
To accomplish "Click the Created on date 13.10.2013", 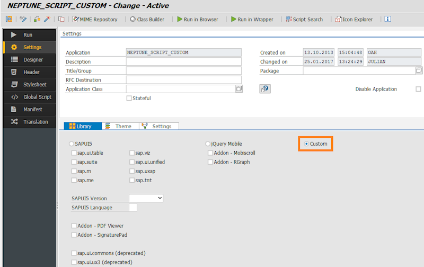I will 319,52.
